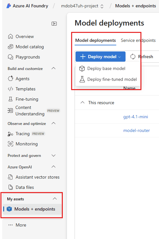Collapse the Azure OpenAI section

[x=54, y=166]
